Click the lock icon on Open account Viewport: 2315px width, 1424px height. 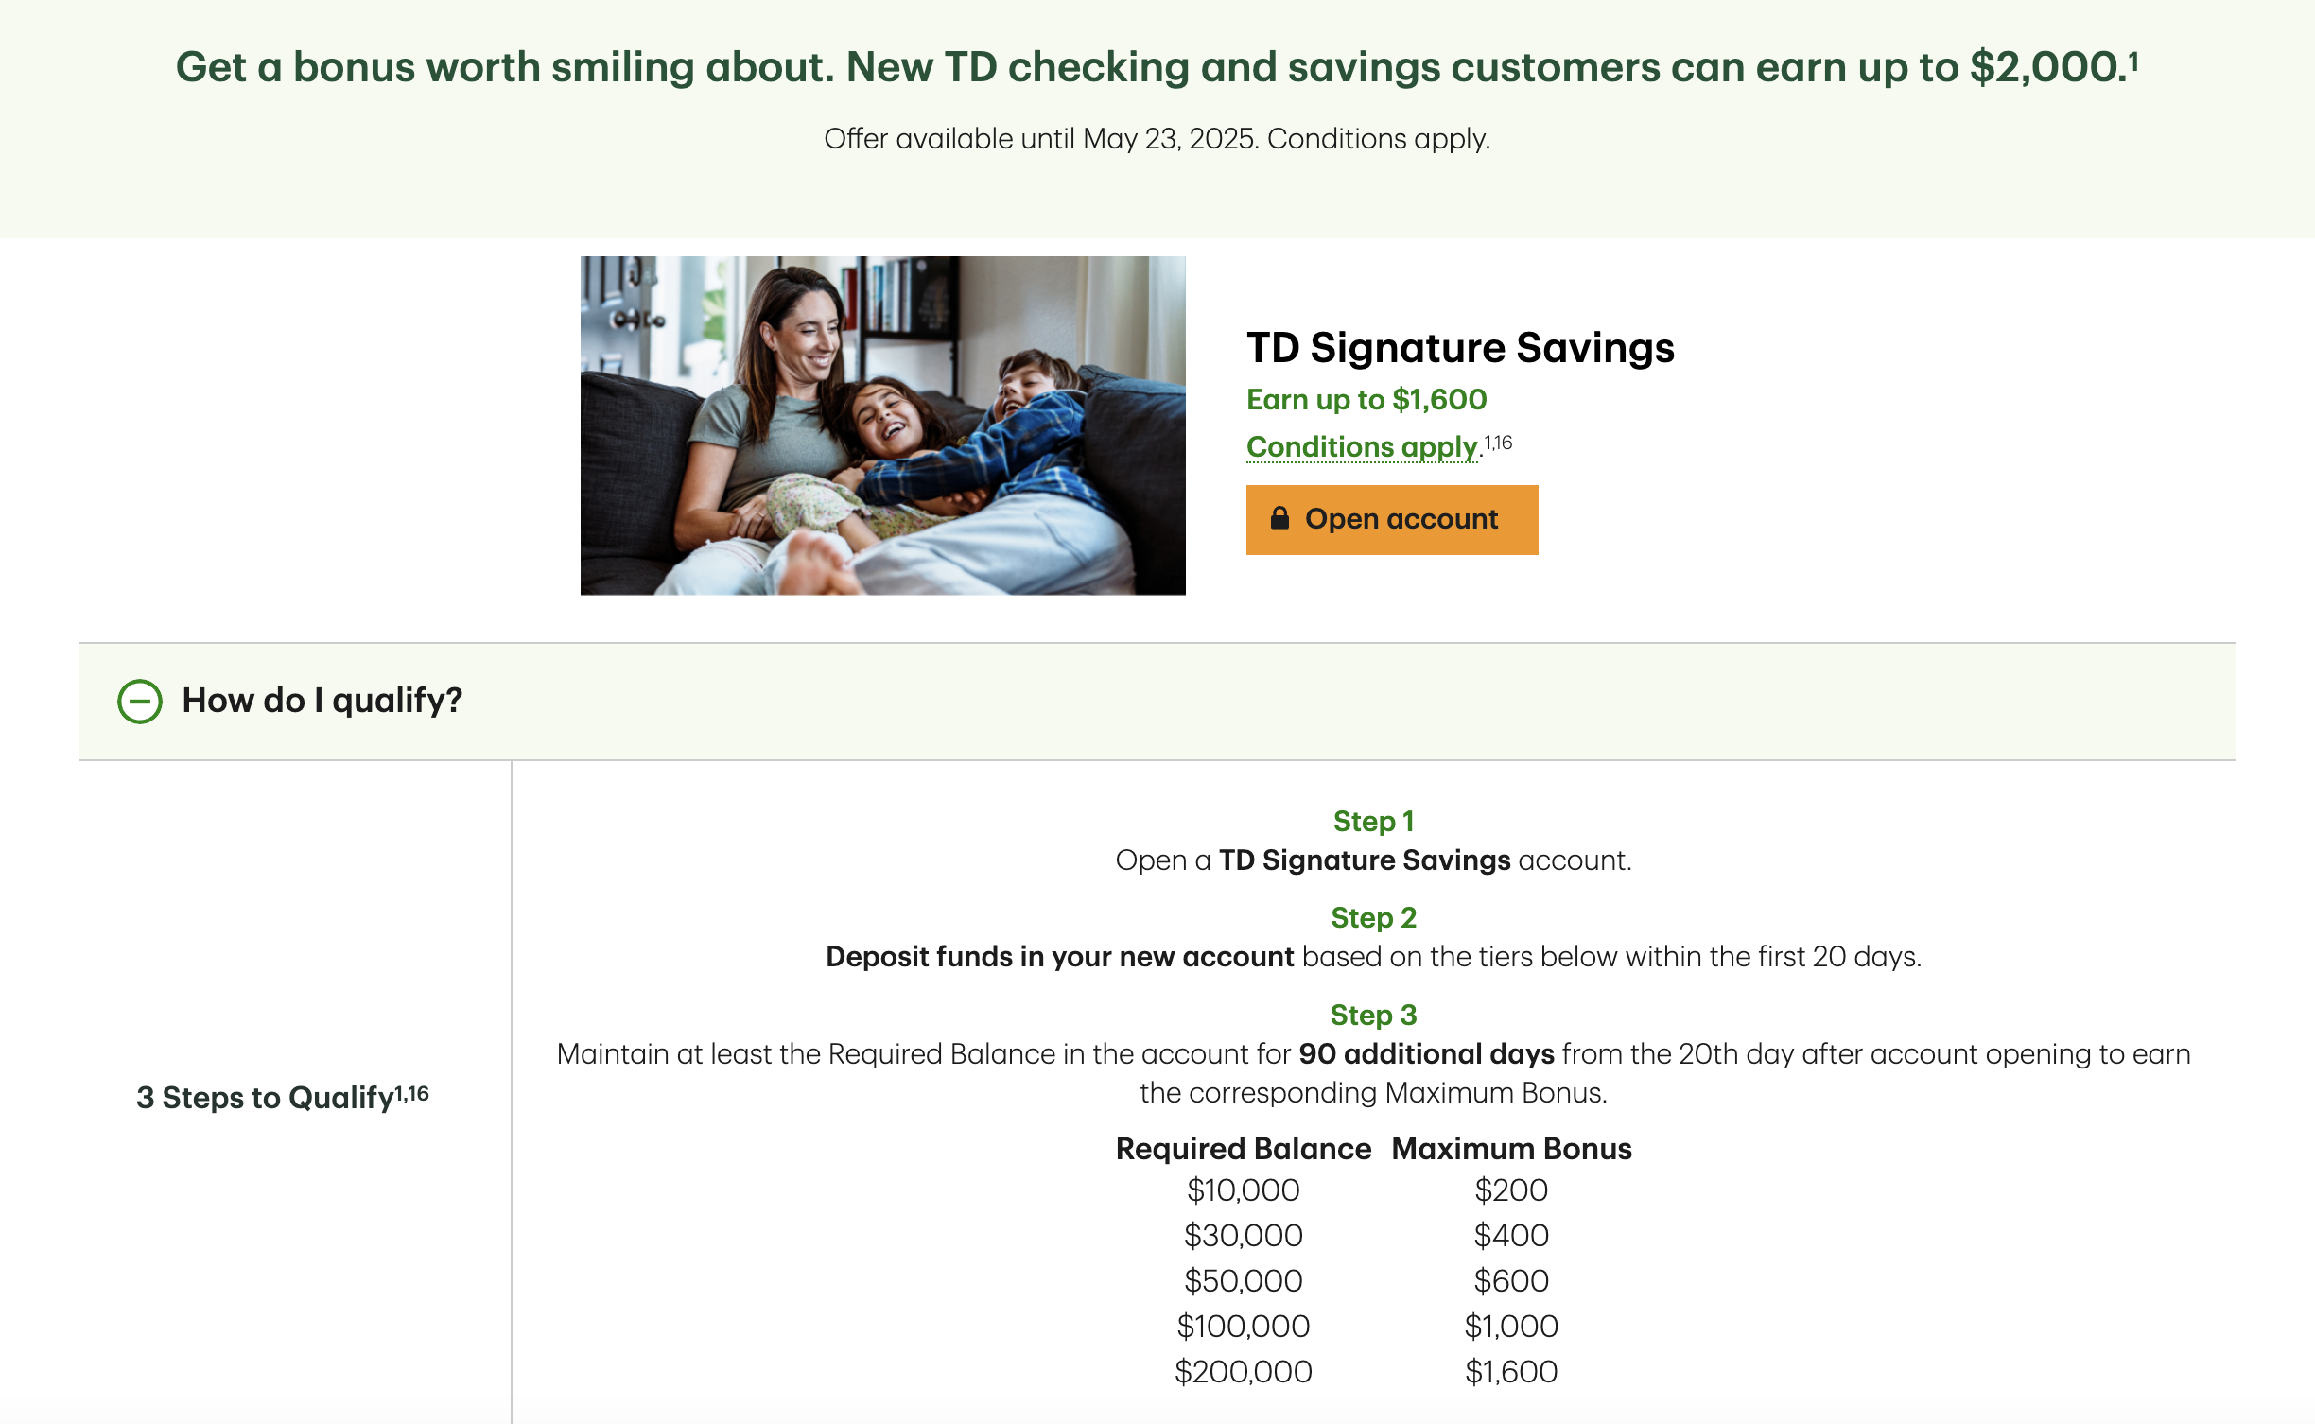click(1279, 518)
